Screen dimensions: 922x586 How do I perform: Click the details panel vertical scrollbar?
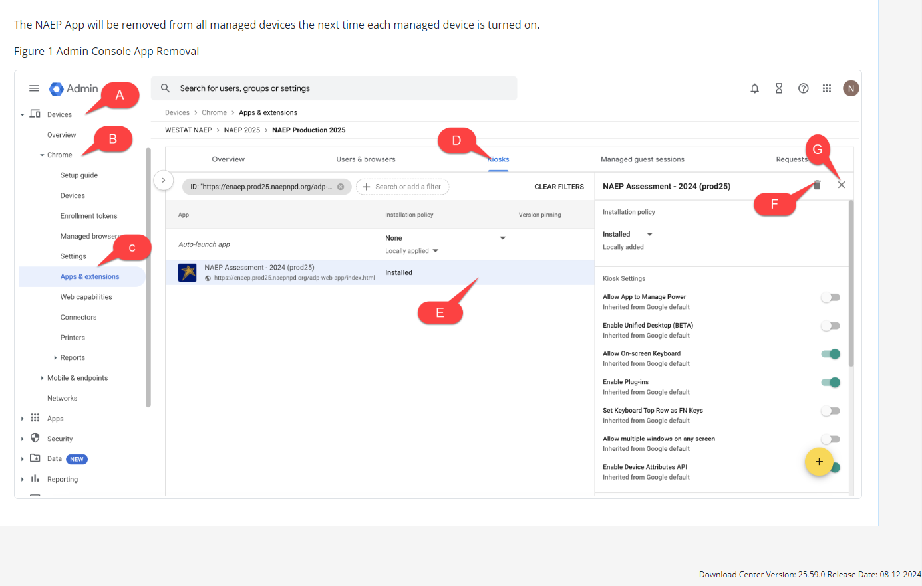(x=851, y=284)
